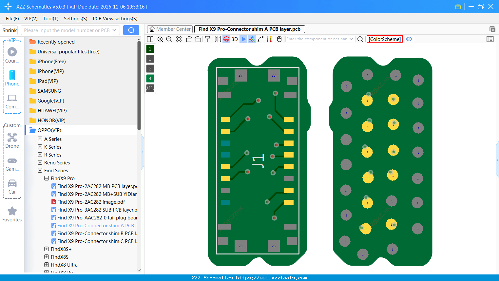Expand the A Series tree node
The width and height of the screenshot is (499, 281).
pyautogui.click(x=39, y=139)
